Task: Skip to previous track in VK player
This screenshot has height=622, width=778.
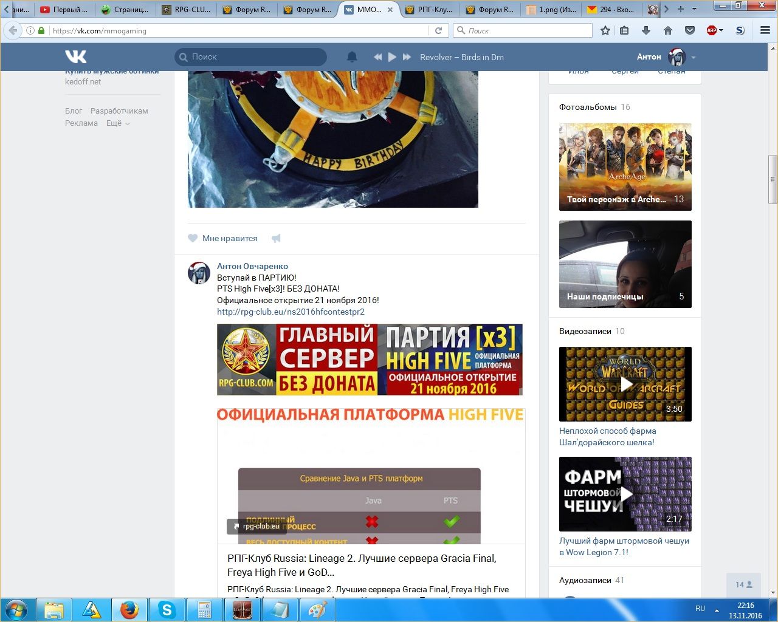Action: pyautogui.click(x=377, y=56)
